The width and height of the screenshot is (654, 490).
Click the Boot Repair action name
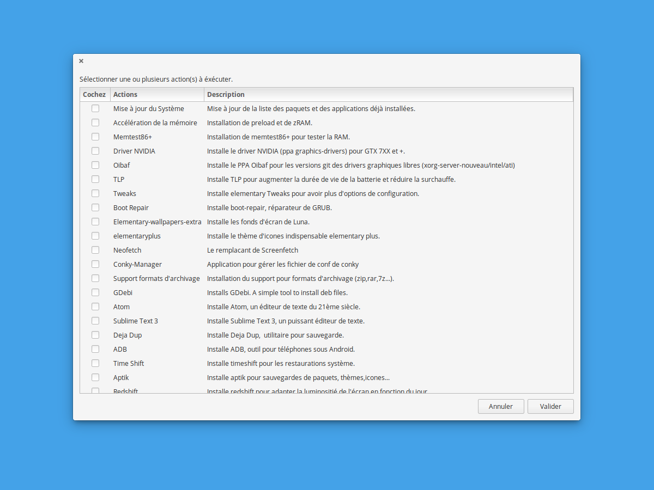131,207
